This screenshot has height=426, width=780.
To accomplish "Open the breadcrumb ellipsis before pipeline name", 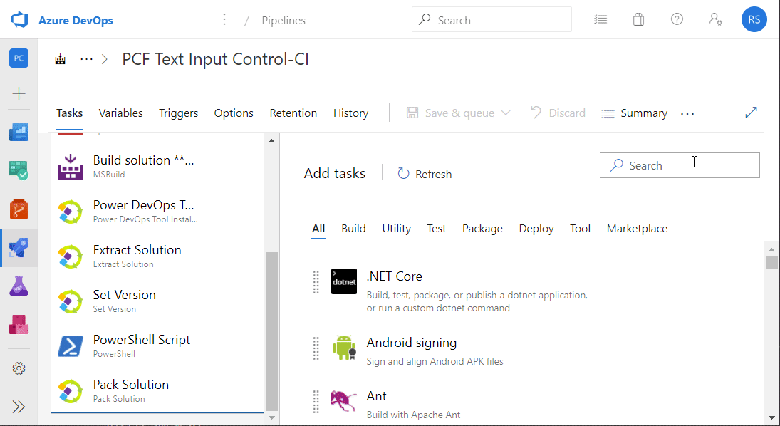I will tap(86, 59).
